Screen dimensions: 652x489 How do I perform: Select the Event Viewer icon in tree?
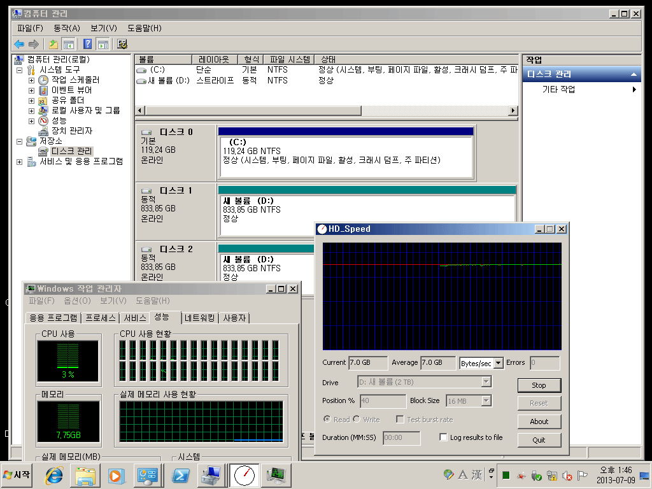click(43, 90)
